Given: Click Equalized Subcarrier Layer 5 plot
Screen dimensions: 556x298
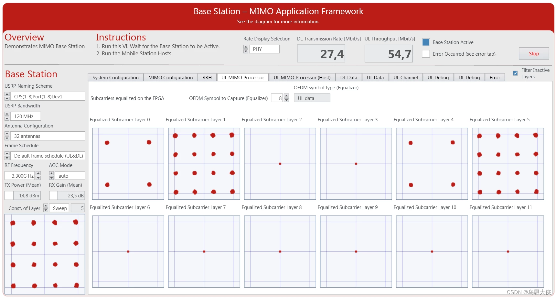Looking at the screenshot, I should click(x=508, y=164).
